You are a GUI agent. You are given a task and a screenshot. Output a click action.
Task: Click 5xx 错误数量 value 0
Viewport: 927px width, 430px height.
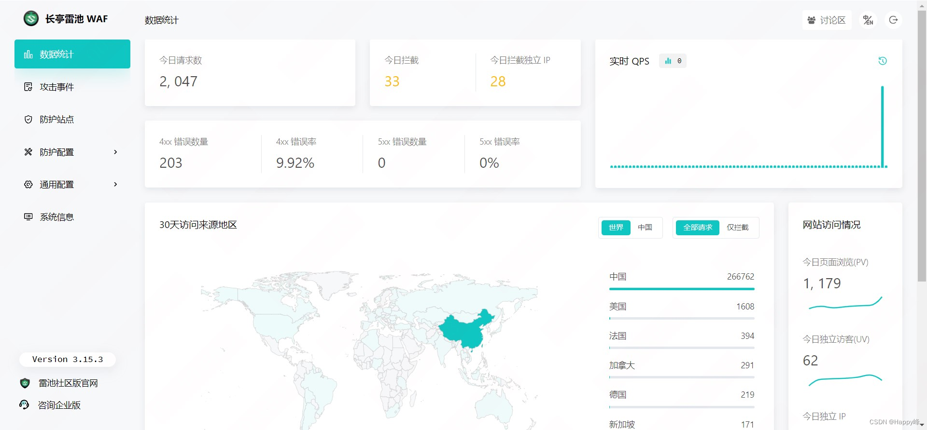pyautogui.click(x=381, y=163)
